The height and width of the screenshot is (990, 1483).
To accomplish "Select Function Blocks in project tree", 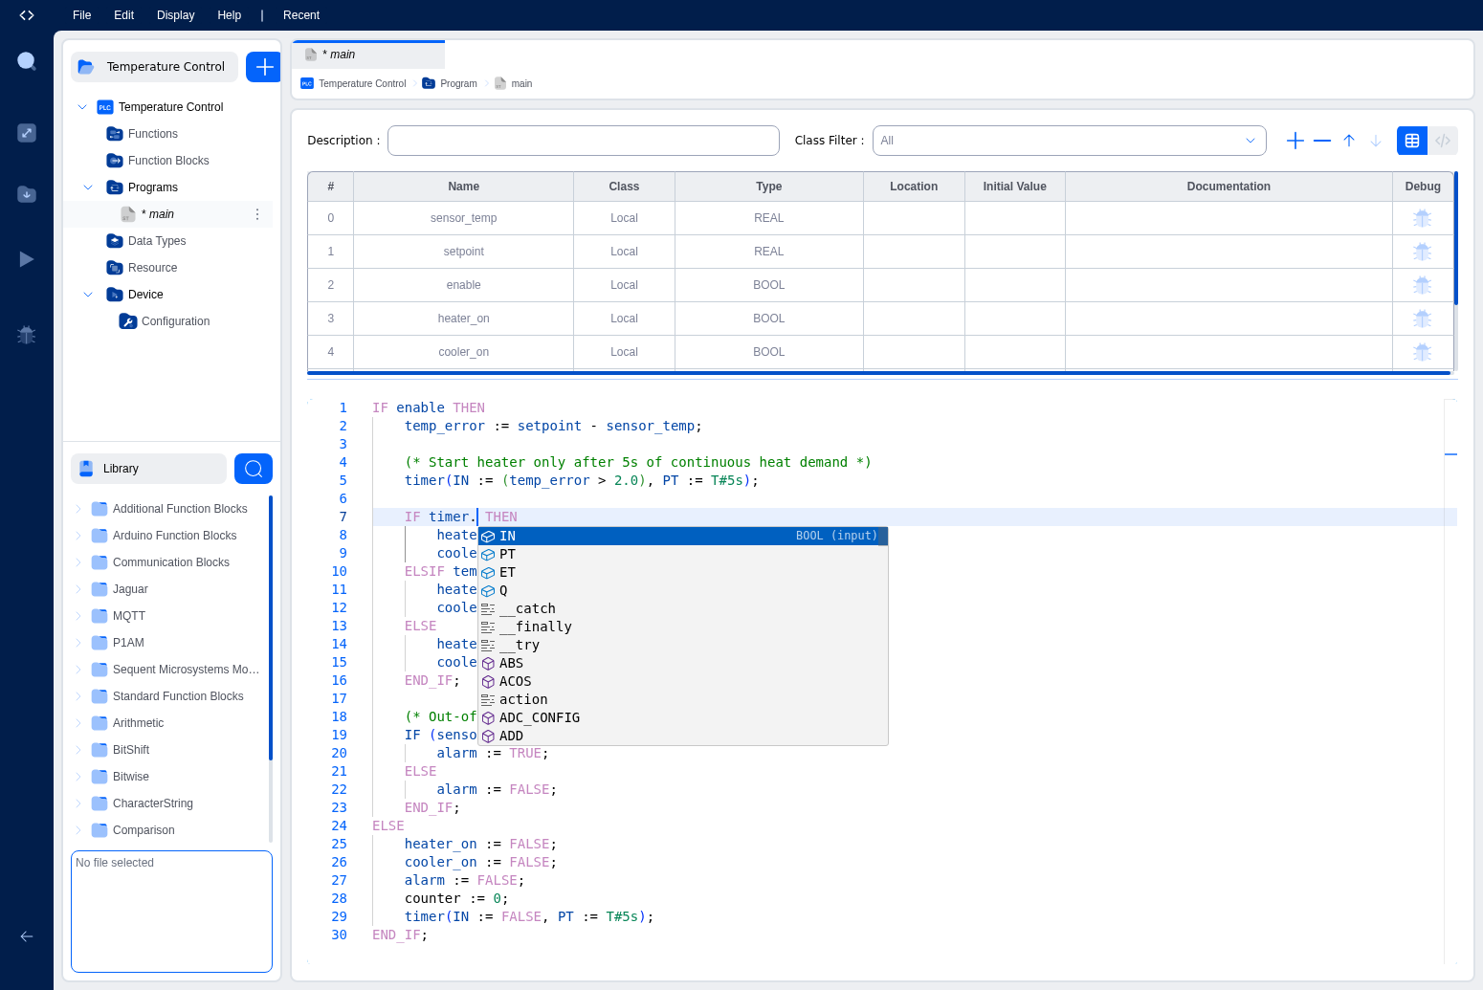I will tap(168, 161).
